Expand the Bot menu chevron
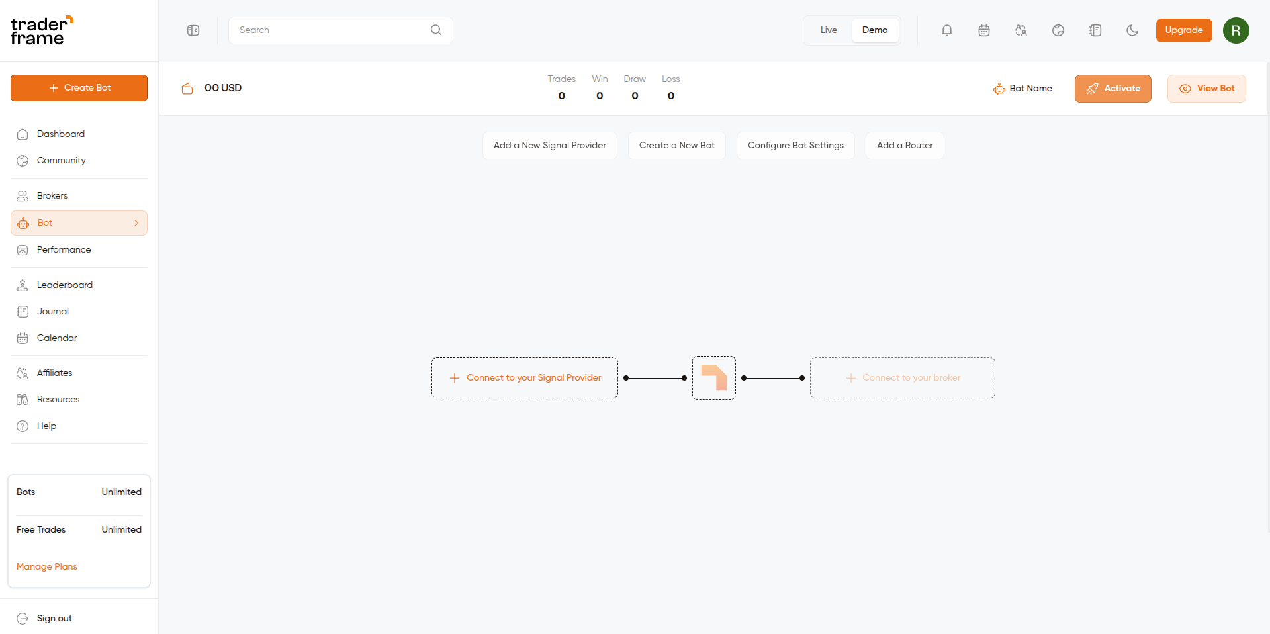1270x634 pixels. pos(136,223)
